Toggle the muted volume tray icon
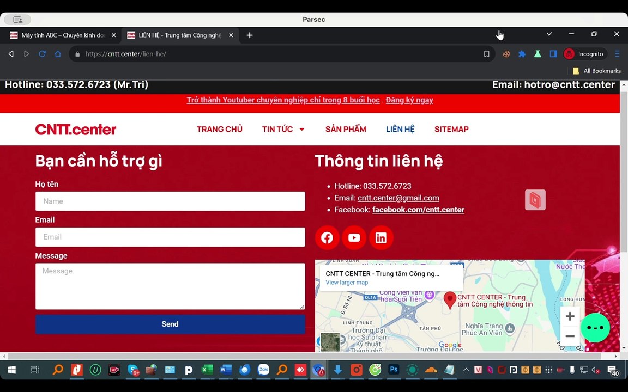 pyautogui.click(x=595, y=370)
